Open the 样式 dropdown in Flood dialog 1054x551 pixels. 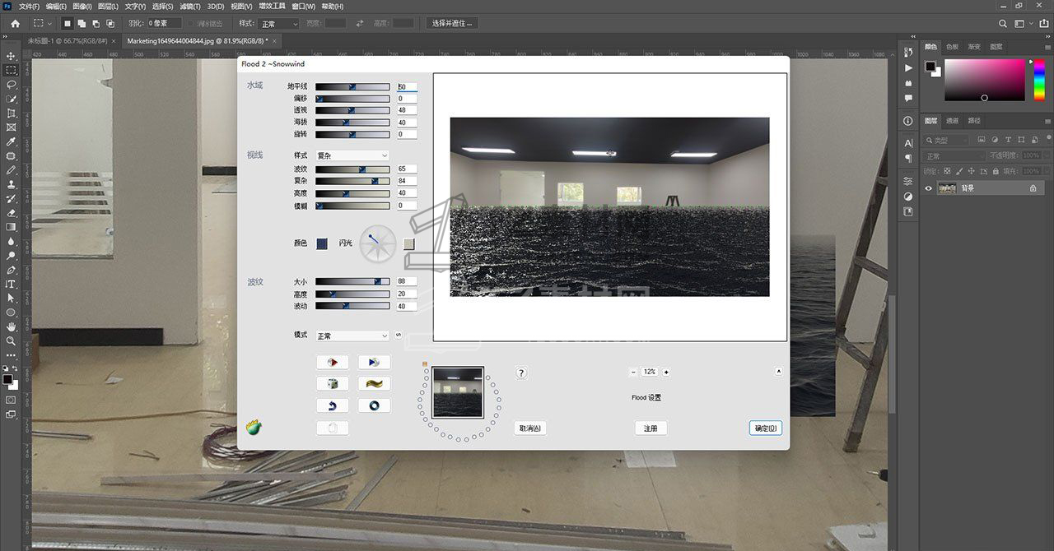click(x=352, y=155)
